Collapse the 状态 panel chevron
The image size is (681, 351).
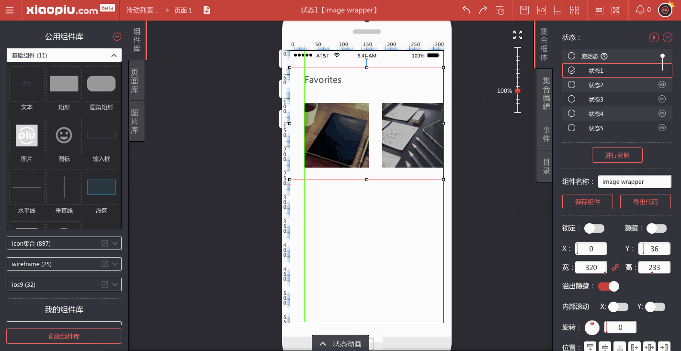point(668,37)
